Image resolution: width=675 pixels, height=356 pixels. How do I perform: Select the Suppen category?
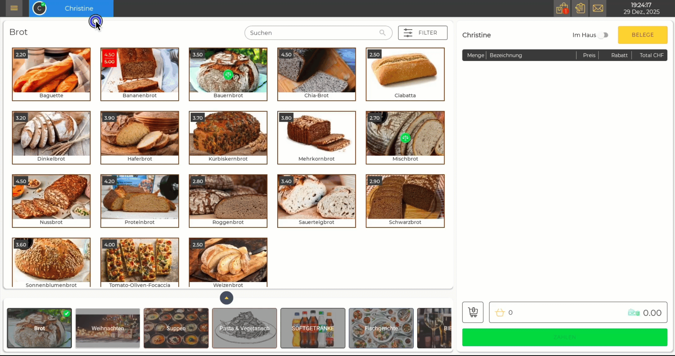pos(176,328)
